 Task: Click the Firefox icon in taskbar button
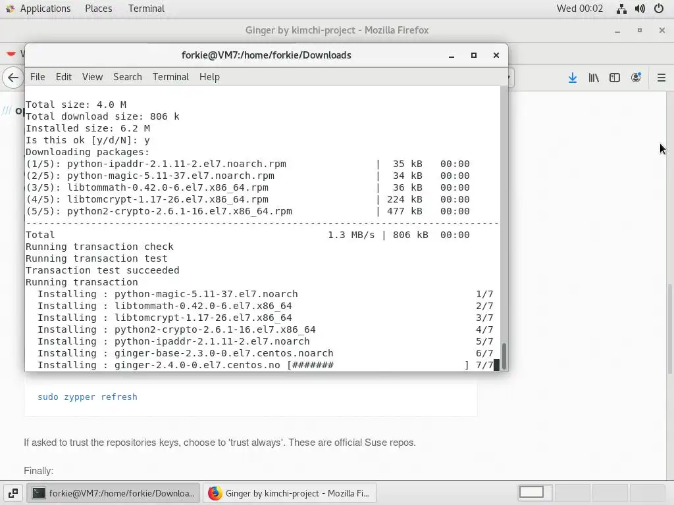pyautogui.click(x=215, y=493)
